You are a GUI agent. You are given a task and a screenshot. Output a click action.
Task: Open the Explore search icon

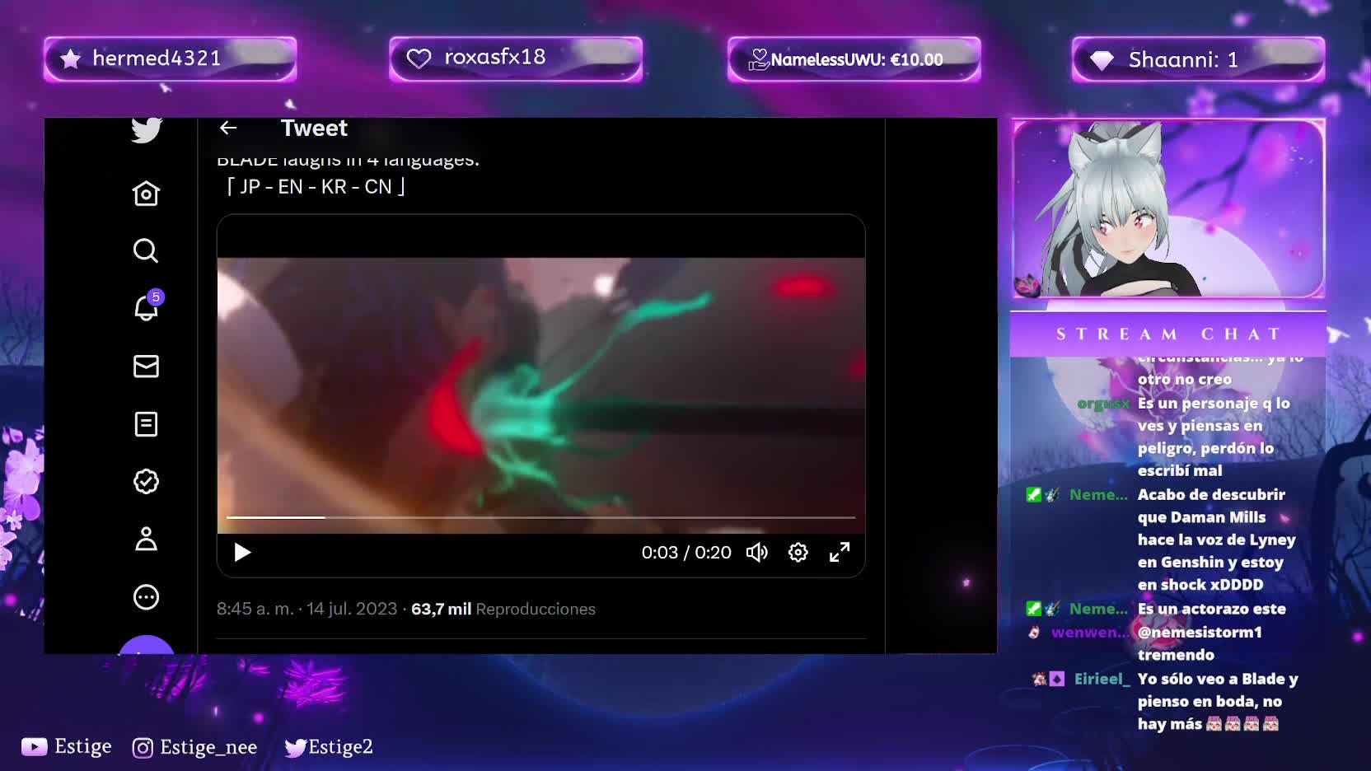click(146, 250)
